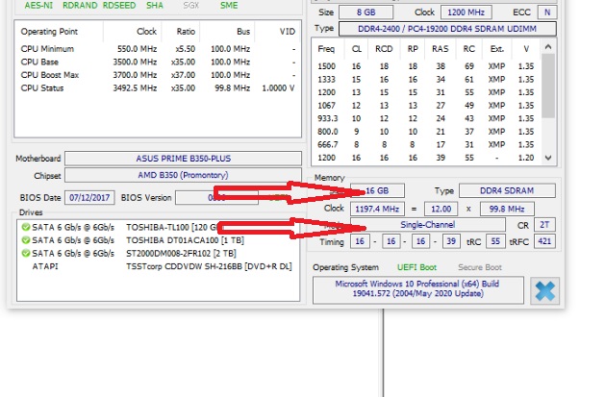Click scroll down arrow in memory timings table
This screenshot has width=605, height=397.
pyautogui.click(x=548, y=158)
